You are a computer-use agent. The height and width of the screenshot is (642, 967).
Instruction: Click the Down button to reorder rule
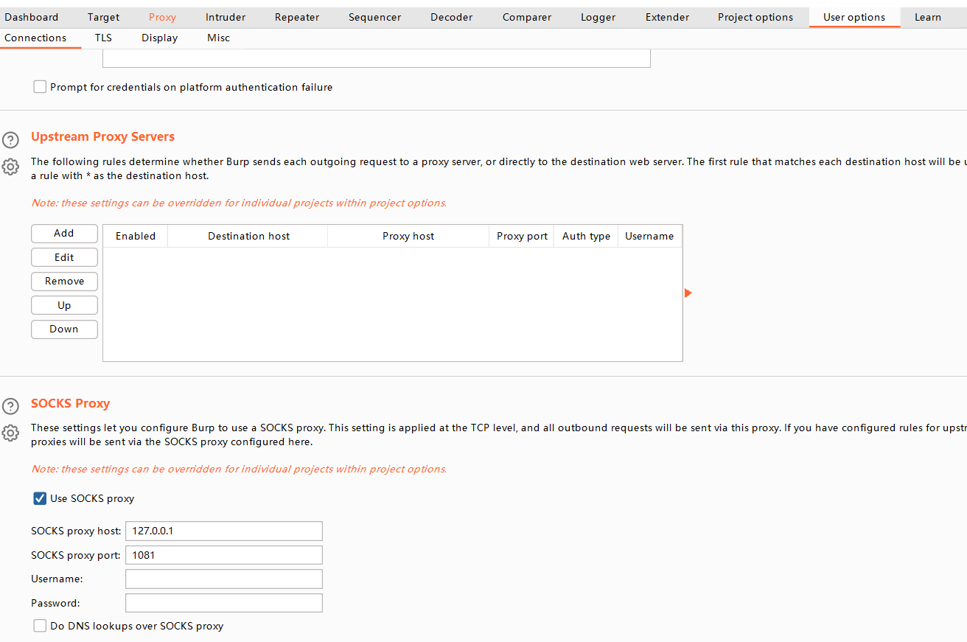click(64, 329)
